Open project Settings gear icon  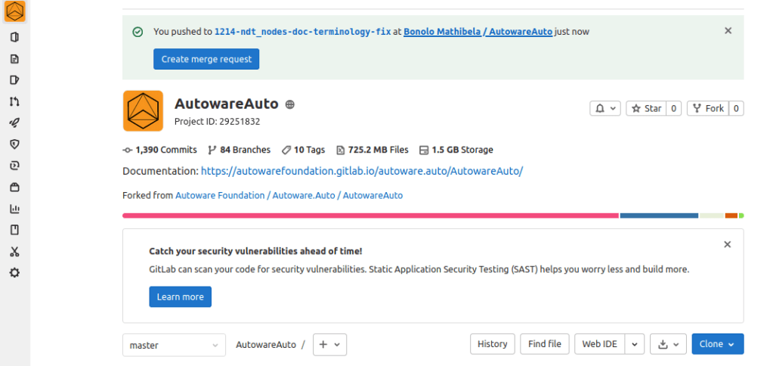14,273
